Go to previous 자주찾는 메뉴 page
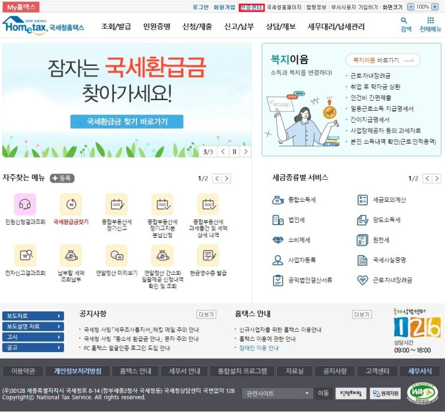The width and height of the screenshot is (445, 412). tap(217, 178)
